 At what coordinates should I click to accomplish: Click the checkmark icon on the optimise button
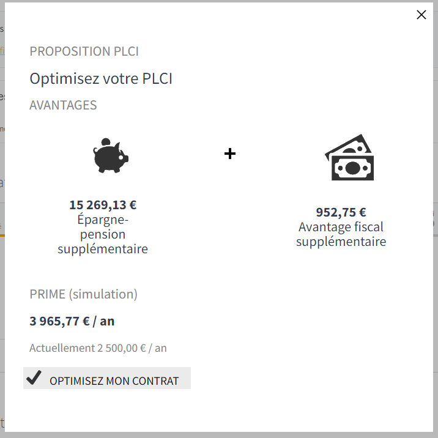click(x=34, y=379)
